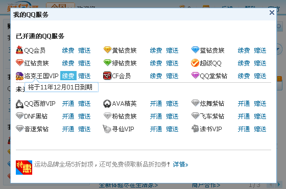Screen dimensions: 286x189
Task: Click the 读书VIP gray icon
Action: tap(195, 129)
